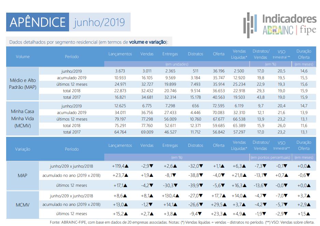Select the 'Dados detalhados por segmento residencial' subtitle

tap(89, 42)
